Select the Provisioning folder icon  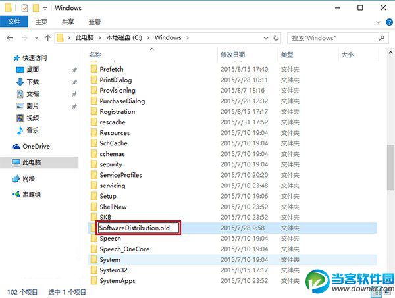point(93,90)
